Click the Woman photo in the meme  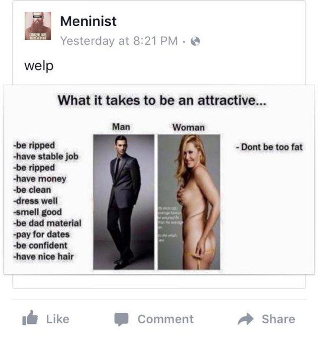pos(189,202)
